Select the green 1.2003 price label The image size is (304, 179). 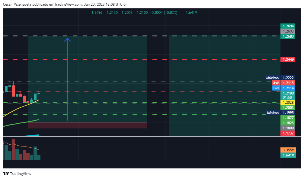[288, 107]
